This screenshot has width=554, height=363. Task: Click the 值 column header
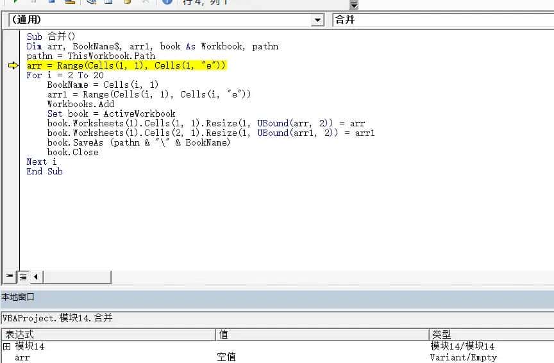pos(322,334)
